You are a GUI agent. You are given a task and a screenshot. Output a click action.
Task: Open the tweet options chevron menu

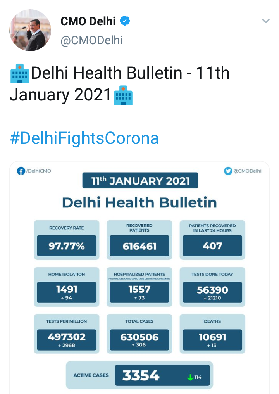coord(265,21)
